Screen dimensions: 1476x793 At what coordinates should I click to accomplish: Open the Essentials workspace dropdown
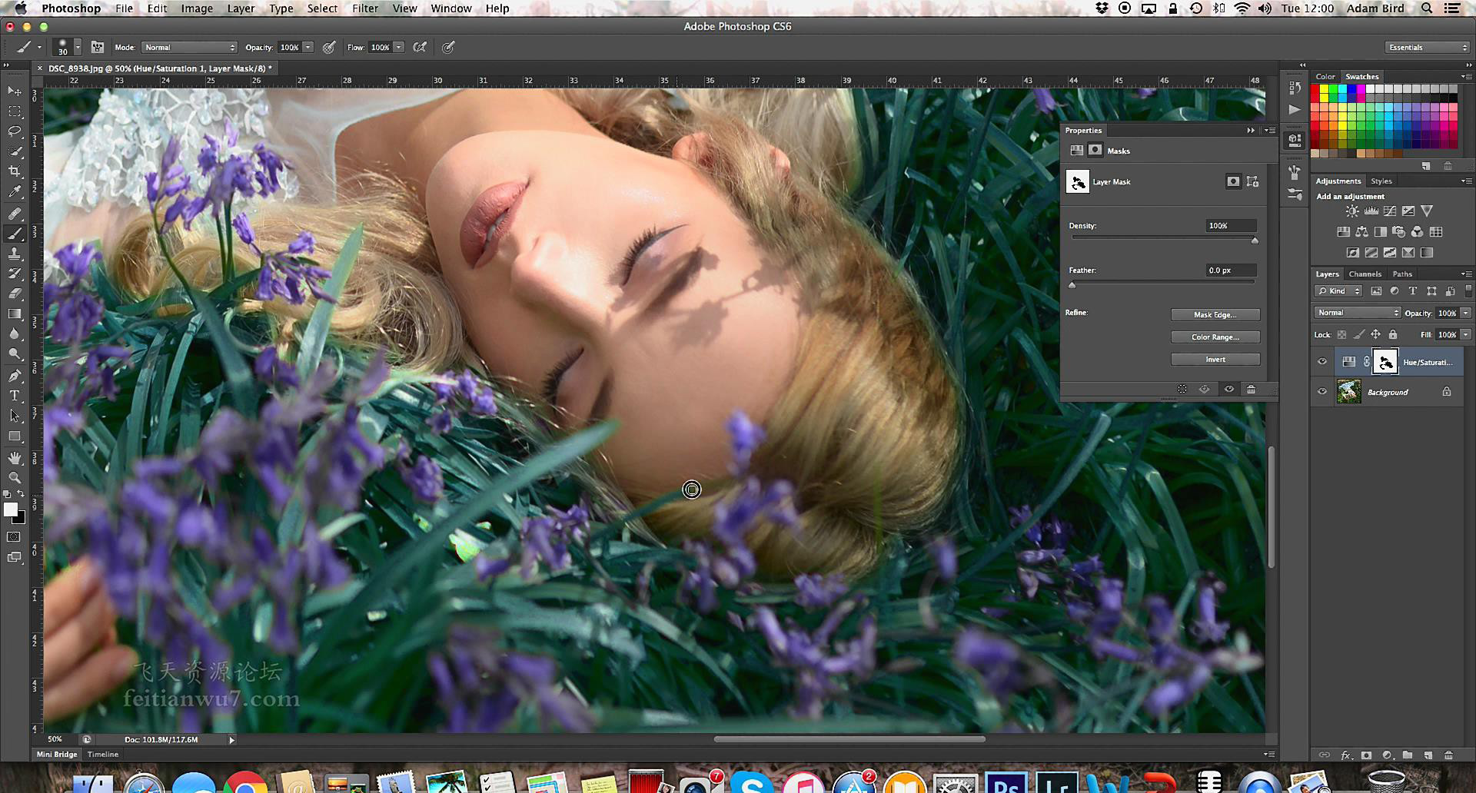(1428, 48)
